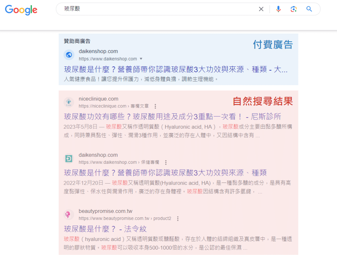Click the blue magnifier search button
The width and height of the screenshot is (337, 258).
[x=309, y=9]
